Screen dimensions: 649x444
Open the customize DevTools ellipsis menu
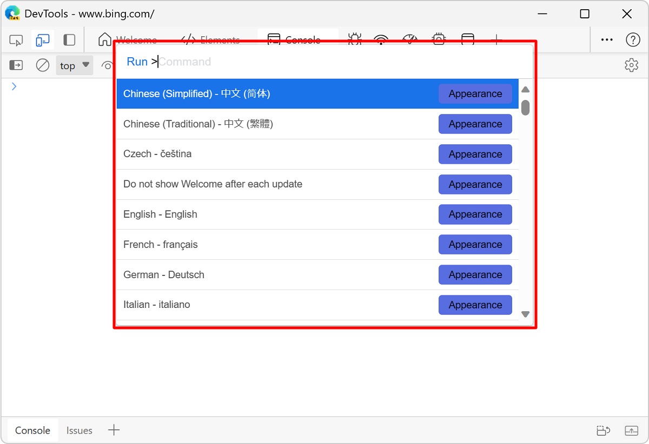[606, 39]
